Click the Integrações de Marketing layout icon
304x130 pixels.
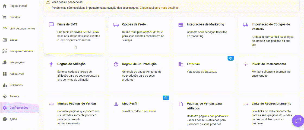pyautogui.click(x=181, y=25)
